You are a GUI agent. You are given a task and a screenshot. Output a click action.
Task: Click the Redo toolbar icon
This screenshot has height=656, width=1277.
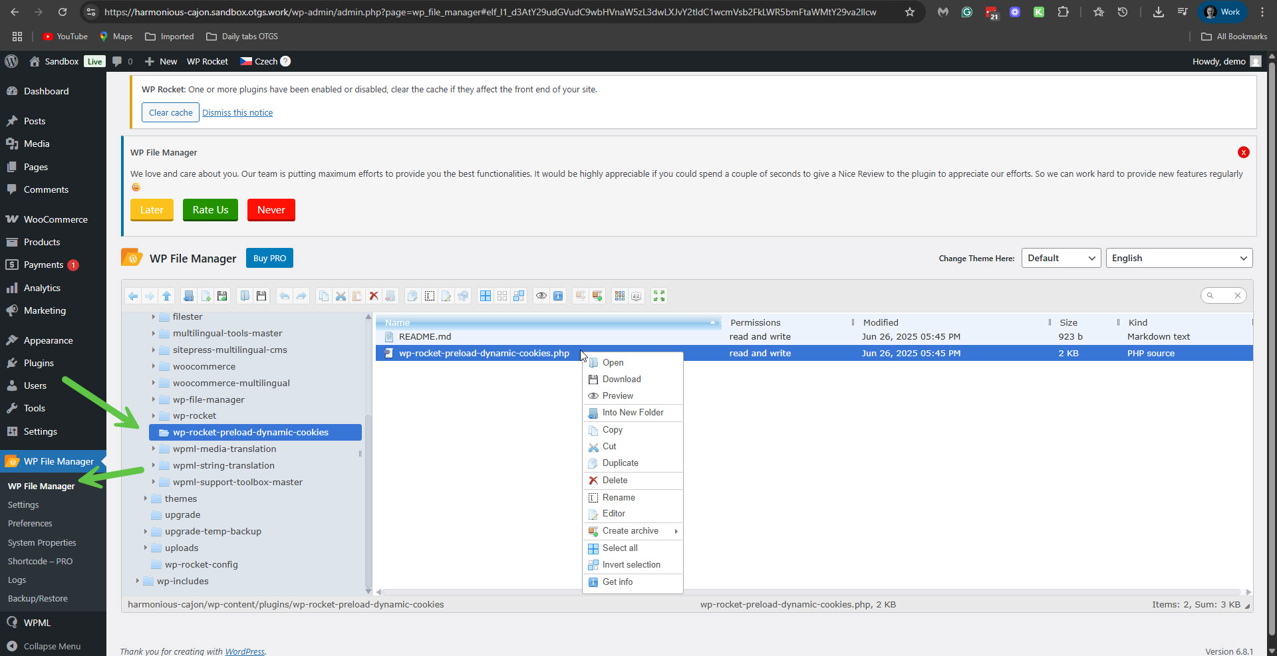[x=301, y=296]
